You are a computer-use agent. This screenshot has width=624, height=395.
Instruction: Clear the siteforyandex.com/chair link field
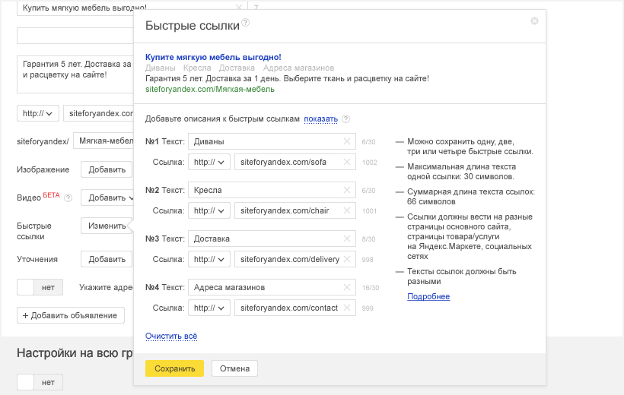click(x=346, y=210)
